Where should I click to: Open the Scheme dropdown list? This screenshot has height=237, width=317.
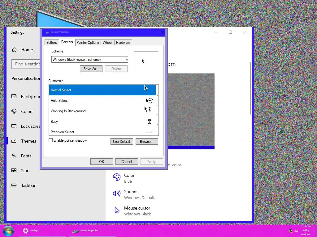pyautogui.click(x=89, y=60)
